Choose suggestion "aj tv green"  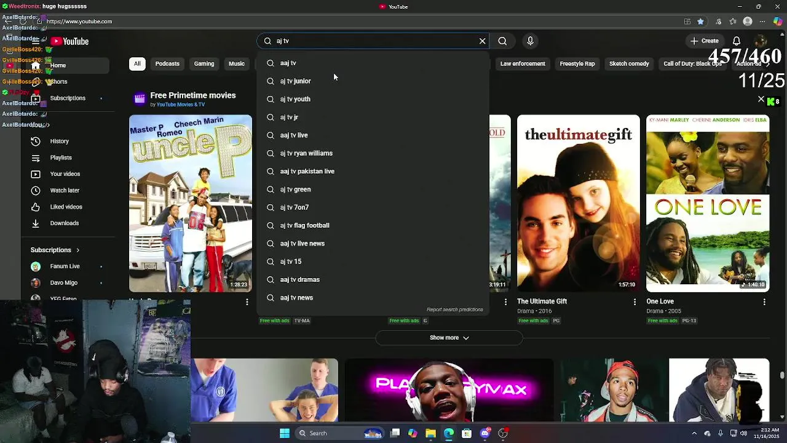(373, 190)
